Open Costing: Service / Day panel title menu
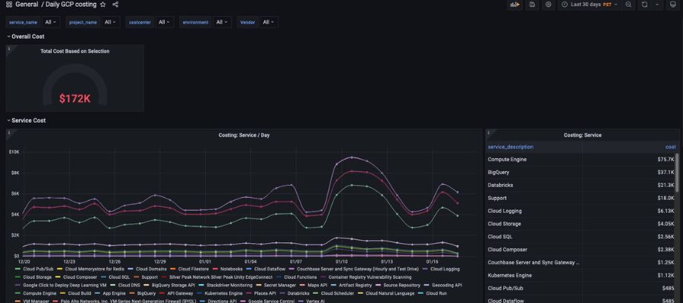The image size is (683, 303). click(x=244, y=135)
